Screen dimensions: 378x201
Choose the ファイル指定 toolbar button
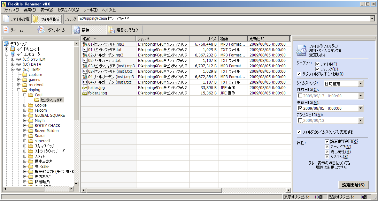coord(16,19)
